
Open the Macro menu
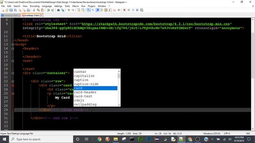click(75, 6)
